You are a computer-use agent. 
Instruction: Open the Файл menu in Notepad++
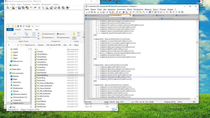pyautogui.click(x=87, y=10)
